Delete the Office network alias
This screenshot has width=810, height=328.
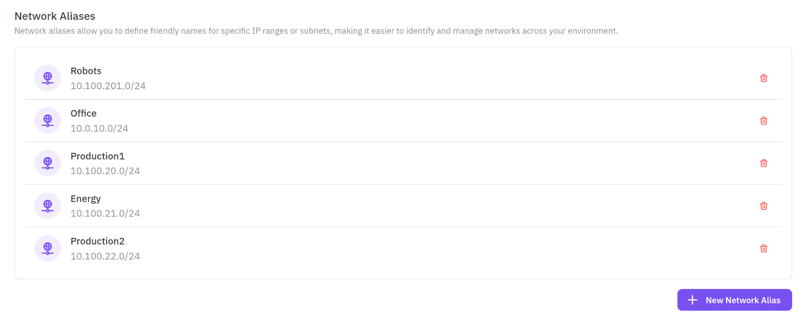pos(764,121)
